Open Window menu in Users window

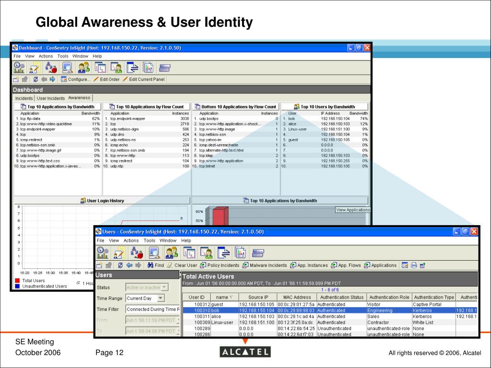pyautogui.click(x=168, y=241)
